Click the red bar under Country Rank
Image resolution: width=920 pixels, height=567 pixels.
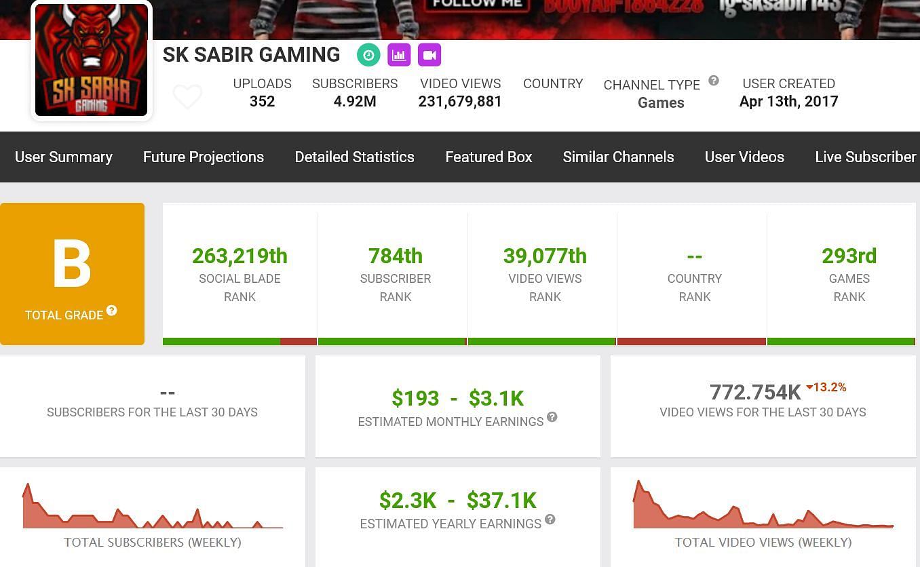pos(691,342)
